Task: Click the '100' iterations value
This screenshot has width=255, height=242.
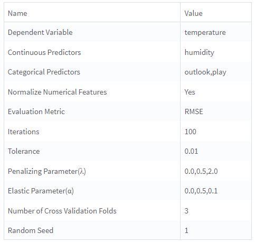Action: (x=190, y=132)
